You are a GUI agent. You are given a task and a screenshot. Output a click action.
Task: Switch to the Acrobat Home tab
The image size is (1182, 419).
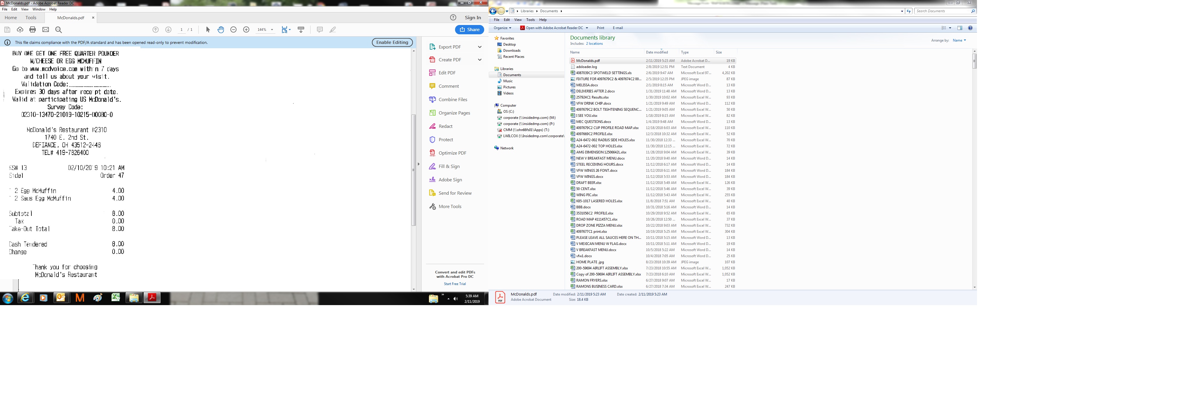pos(10,17)
